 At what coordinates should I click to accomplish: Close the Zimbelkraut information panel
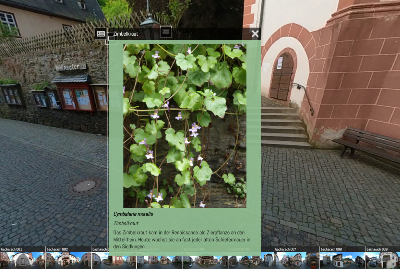click(x=255, y=34)
